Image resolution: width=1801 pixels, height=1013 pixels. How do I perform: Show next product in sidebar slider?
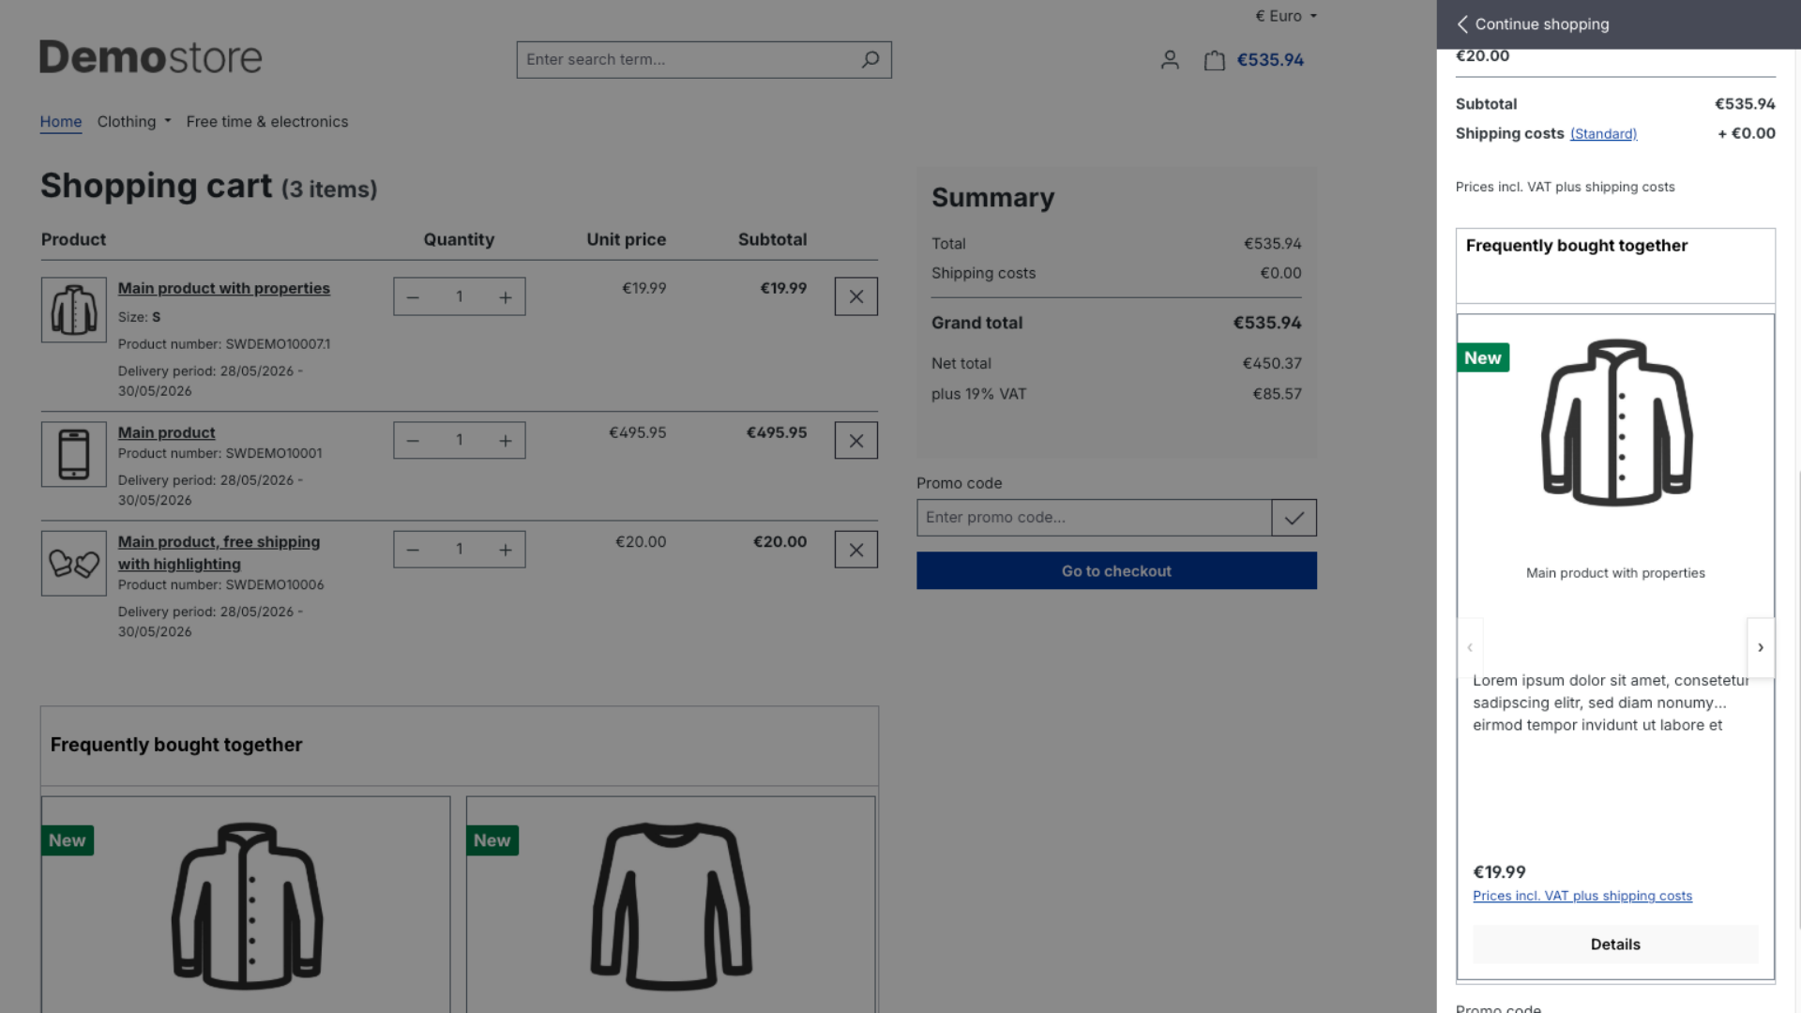[1761, 647]
